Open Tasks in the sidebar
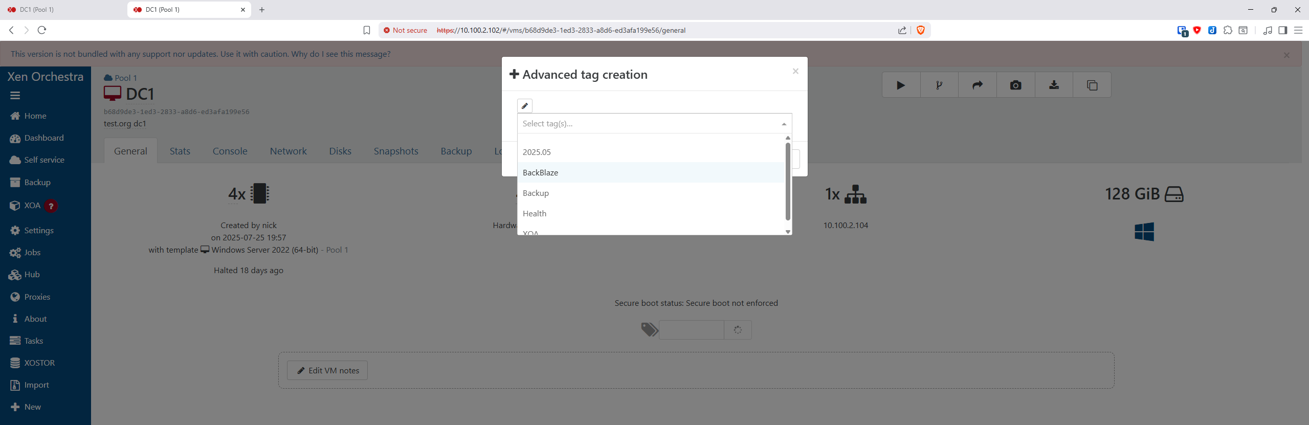The height and width of the screenshot is (425, 1309). 26,341
